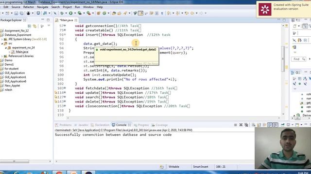Click Remove Launch X icon in Console
Viewport: 311px width, 174px height.
pyautogui.click(x=241, y=125)
